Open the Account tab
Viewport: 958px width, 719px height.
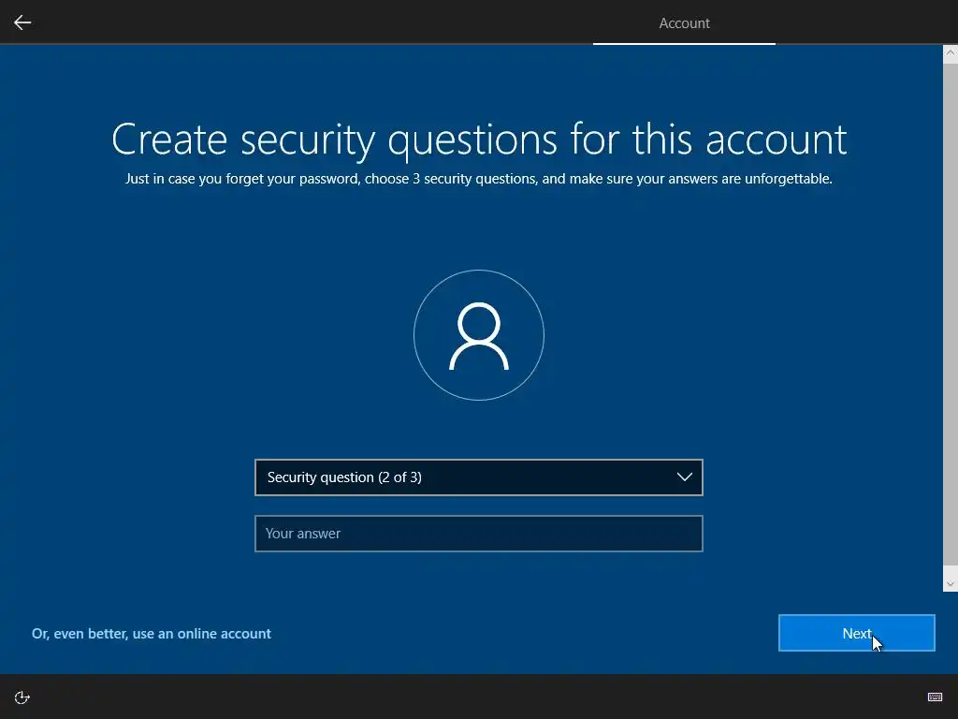(684, 23)
